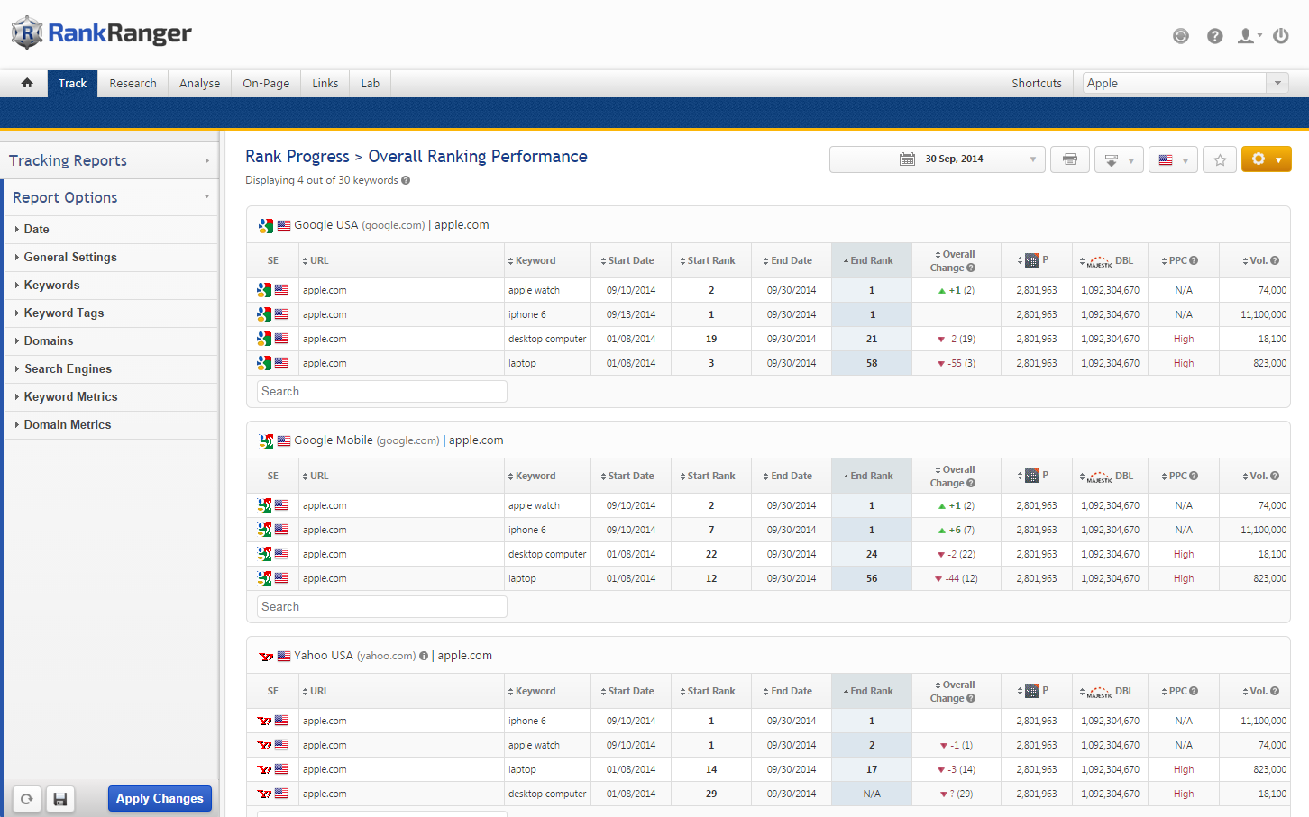The image size is (1309, 817).
Task: Expand the Search Engines option section
Action: click(68, 368)
